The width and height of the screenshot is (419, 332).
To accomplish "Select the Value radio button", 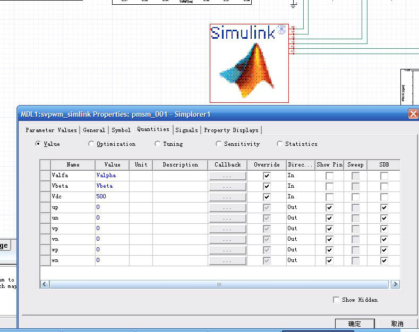I will 38,144.
